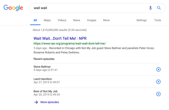Open the Tools filter options

tap(157, 20)
